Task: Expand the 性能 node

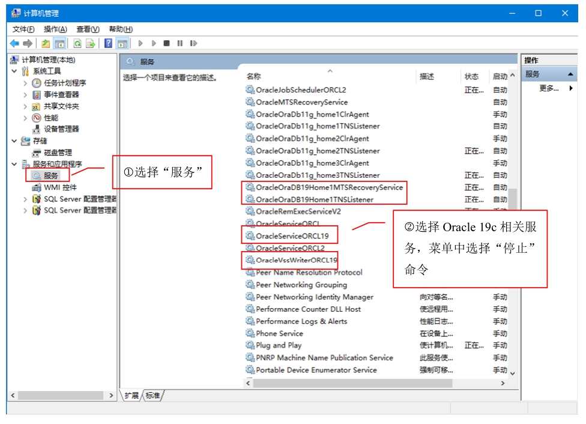Action: tap(25, 118)
